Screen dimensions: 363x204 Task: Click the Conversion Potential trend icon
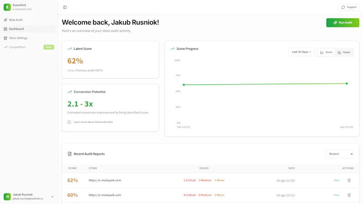click(69, 92)
